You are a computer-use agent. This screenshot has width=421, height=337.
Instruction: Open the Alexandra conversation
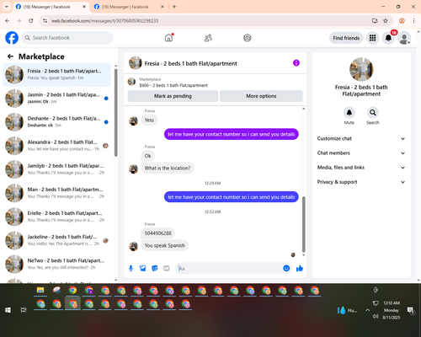(x=56, y=146)
